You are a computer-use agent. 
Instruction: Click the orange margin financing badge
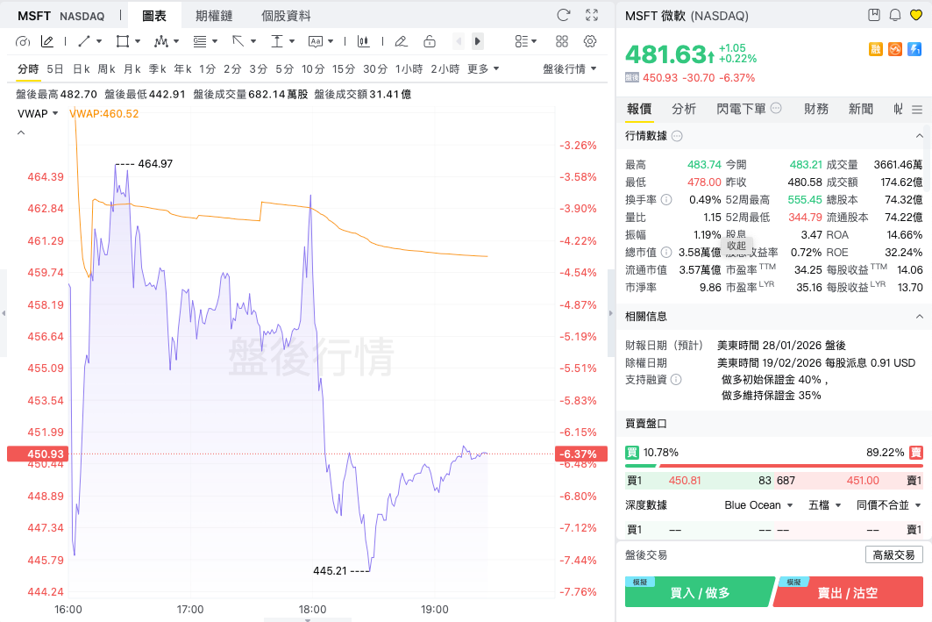click(x=876, y=49)
